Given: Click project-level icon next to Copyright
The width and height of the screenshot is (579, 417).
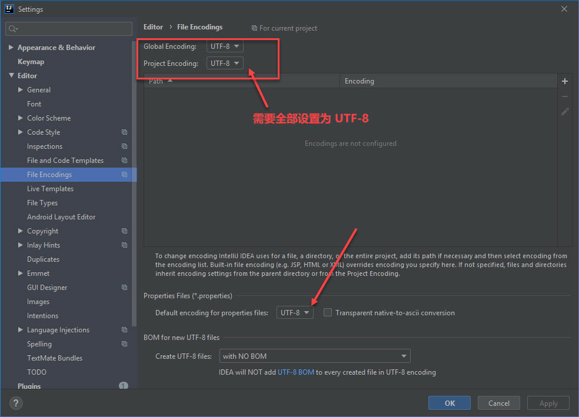Looking at the screenshot, I should pyautogui.click(x=124, y=231).
